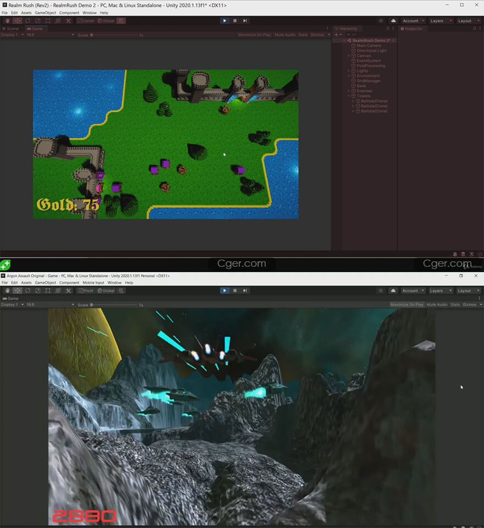
Task: Expand the Enemies object in Hierarchy
Action: point(349,91)
